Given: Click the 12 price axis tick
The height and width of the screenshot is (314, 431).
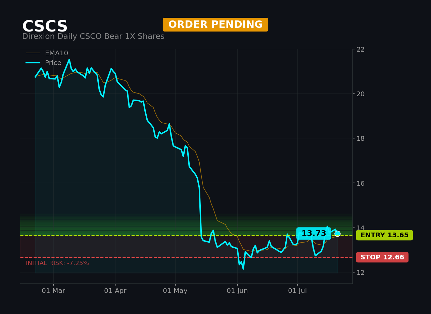Looking at the screenshot, I should [x=361, y=272].
